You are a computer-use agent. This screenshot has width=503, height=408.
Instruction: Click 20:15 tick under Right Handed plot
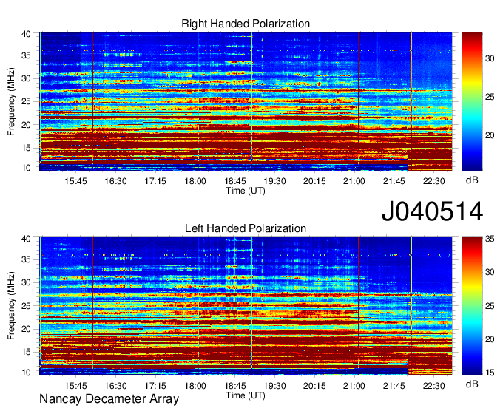click(x=314, y=181)
